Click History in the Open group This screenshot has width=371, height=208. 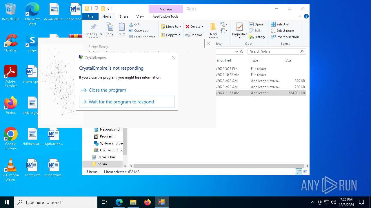point(257,37)
